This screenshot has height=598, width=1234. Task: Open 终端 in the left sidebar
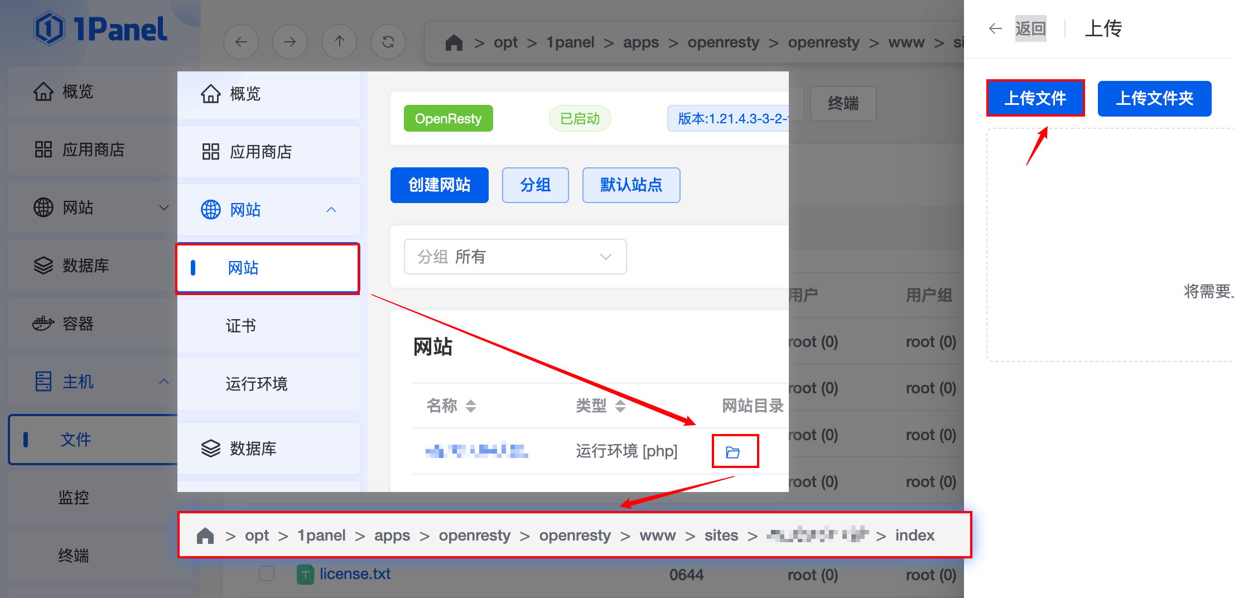[x=74, y=556]
